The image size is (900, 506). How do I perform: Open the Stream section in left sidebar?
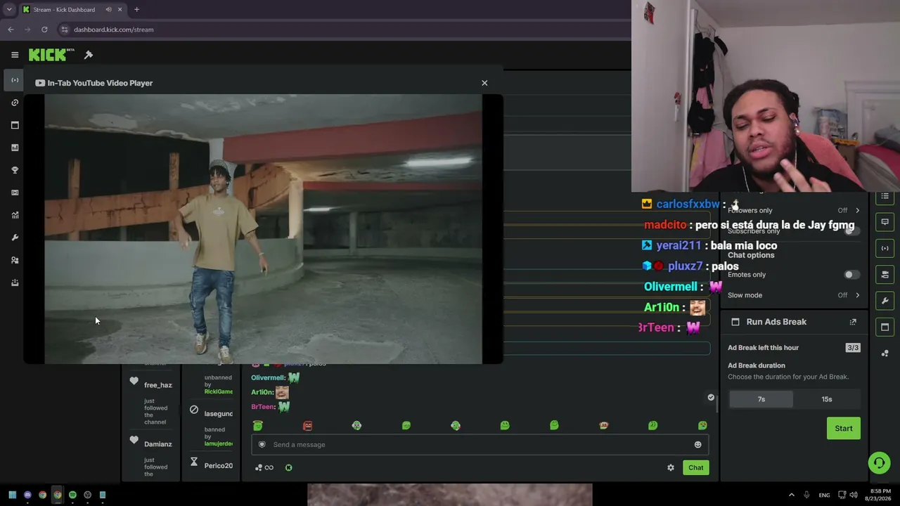pyautogui.click(x=15, y=80)
